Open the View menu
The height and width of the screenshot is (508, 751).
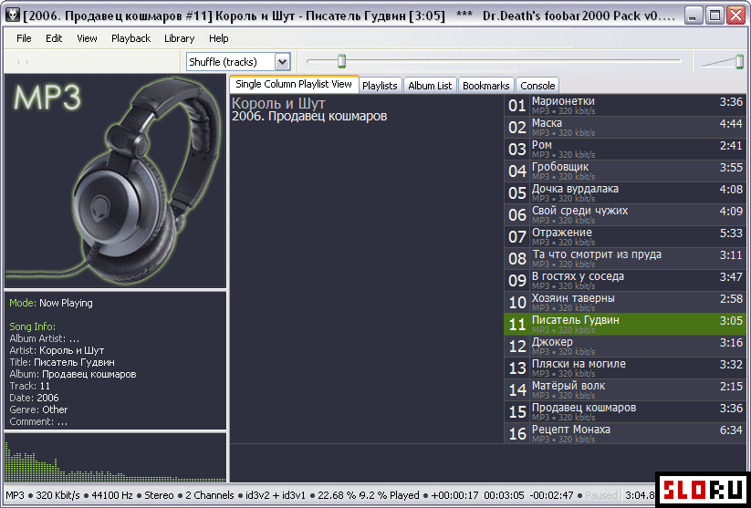click(x=87, y=38)
